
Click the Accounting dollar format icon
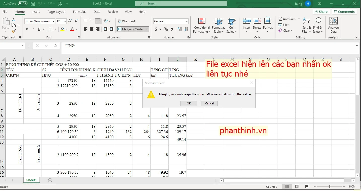coord(156,29)
